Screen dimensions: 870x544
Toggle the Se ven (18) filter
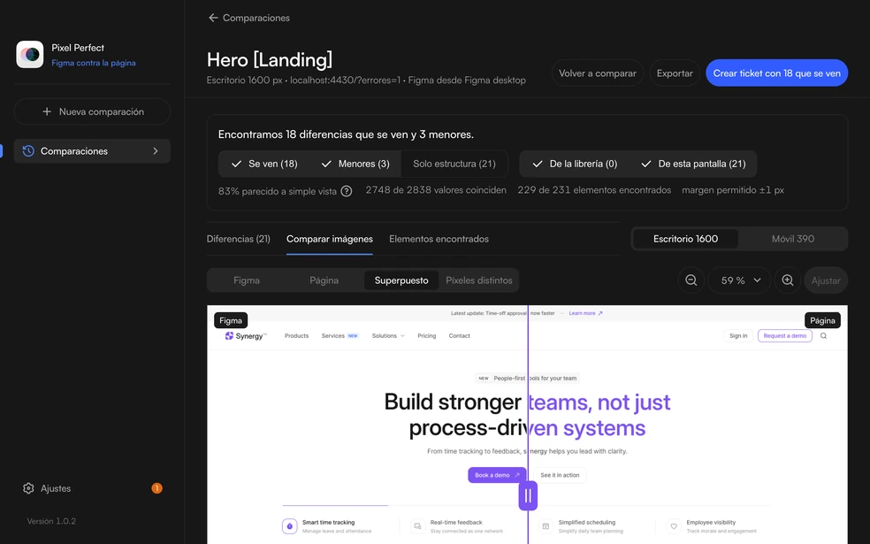click(264, 164)
